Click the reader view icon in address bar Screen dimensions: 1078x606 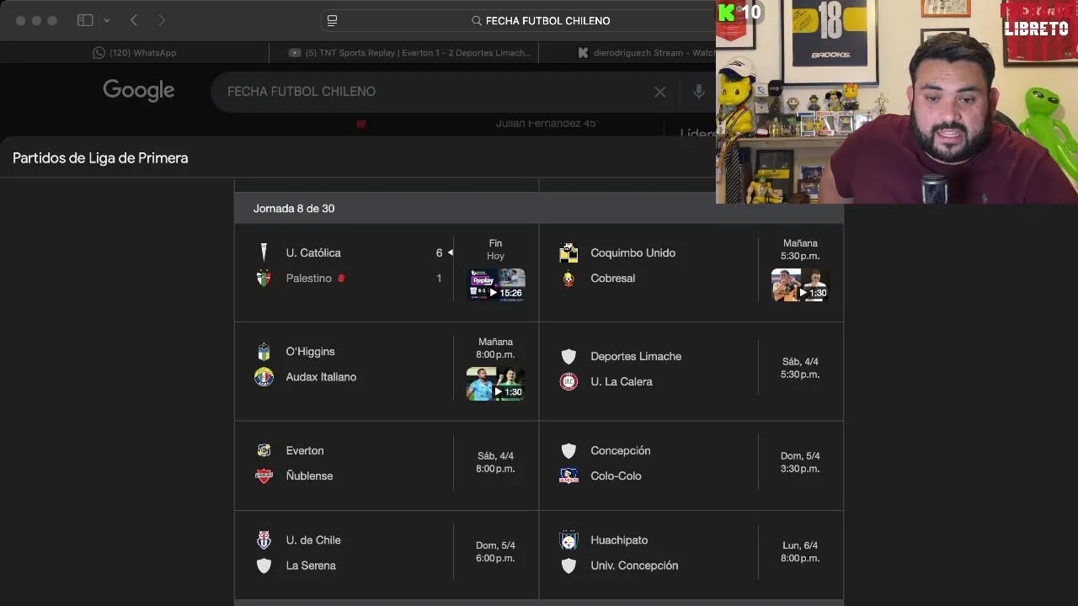coord(332,20)
